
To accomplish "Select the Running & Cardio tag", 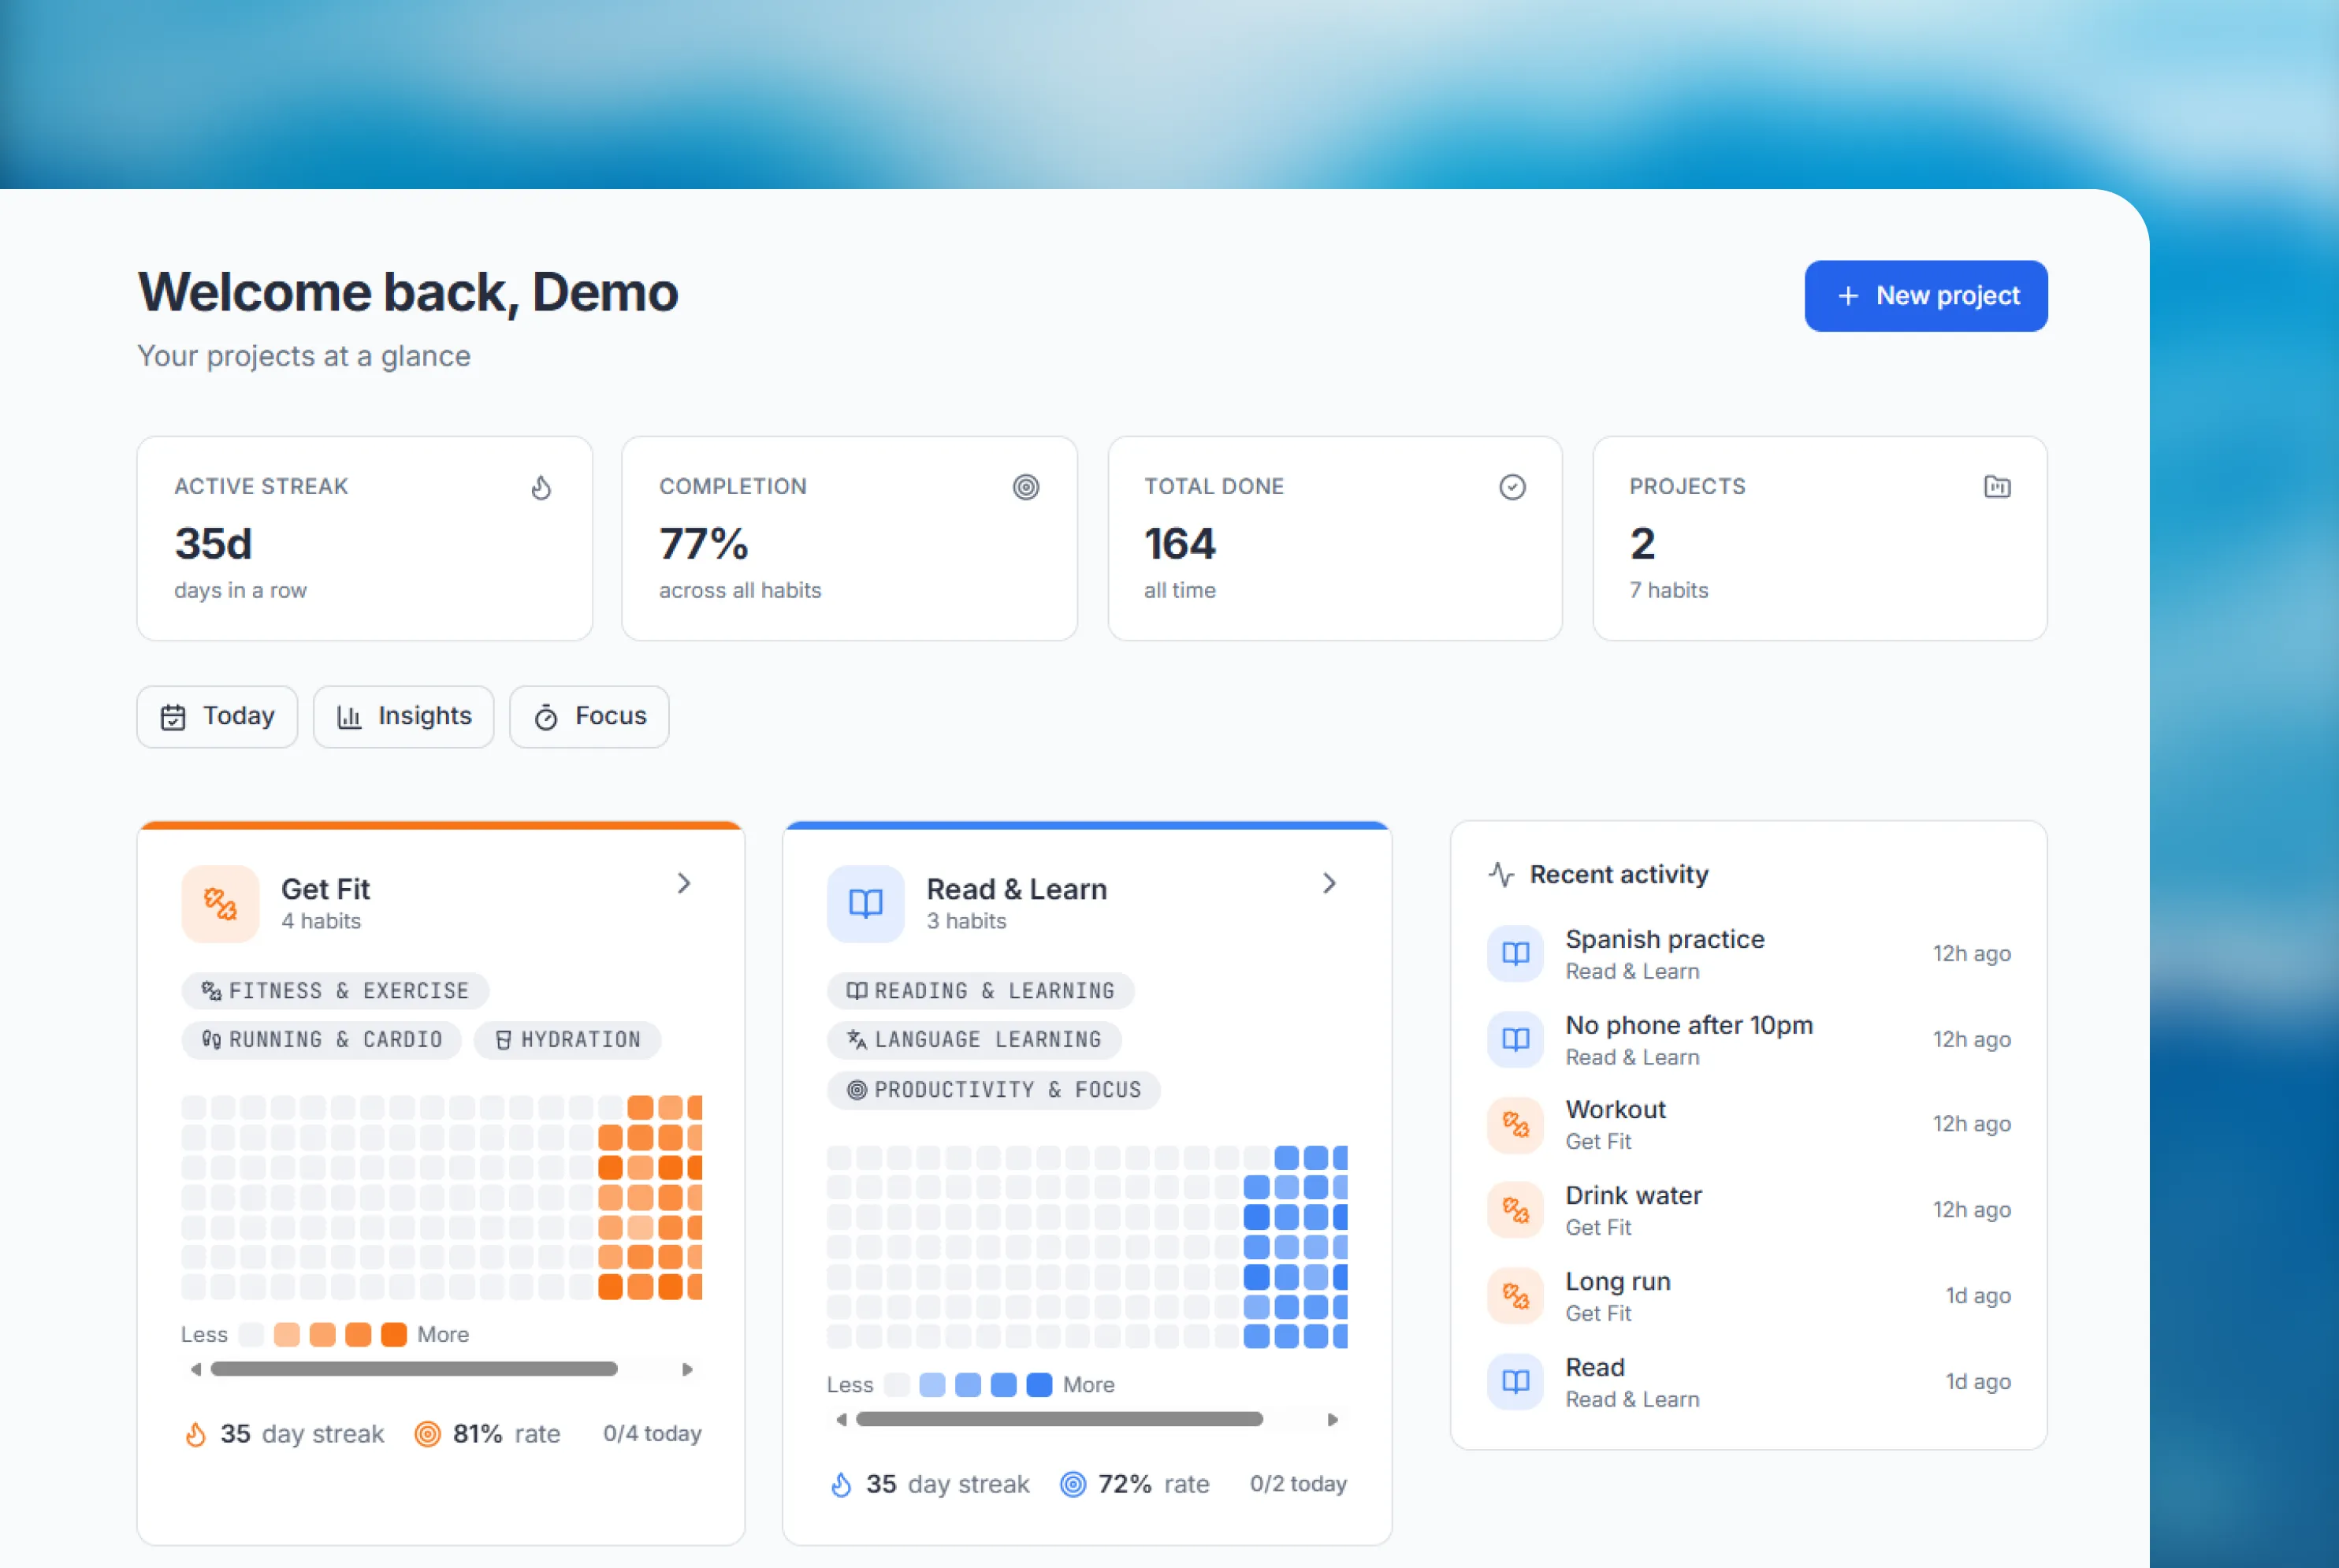I will pyautogui.click(x=322, y=1040).
